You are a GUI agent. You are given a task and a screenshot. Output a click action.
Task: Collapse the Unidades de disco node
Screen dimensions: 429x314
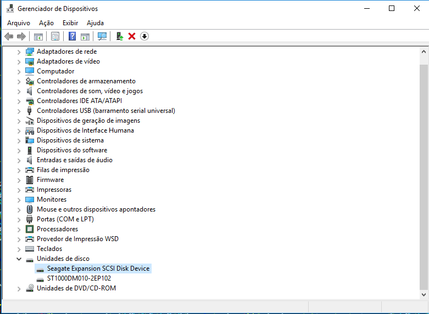(19, 259)
